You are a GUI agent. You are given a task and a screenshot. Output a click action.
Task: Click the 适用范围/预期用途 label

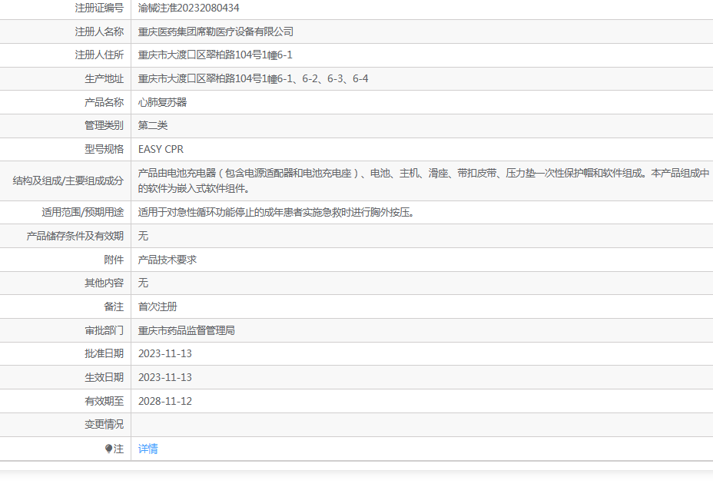(x=83, y=212)
